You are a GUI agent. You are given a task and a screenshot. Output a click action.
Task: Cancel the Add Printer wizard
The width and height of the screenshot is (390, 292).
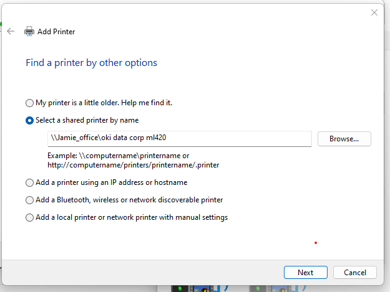355,273
